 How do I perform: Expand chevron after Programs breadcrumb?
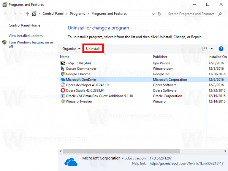point(88,14)
